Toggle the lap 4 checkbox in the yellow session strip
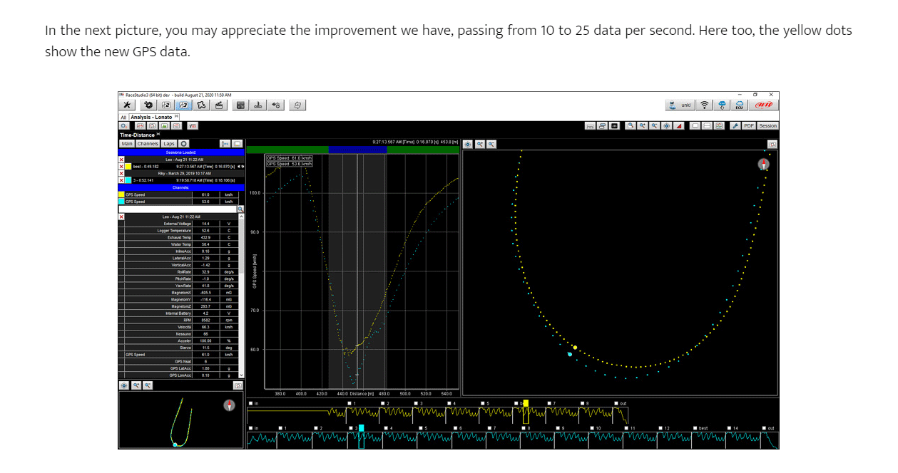This screenshot has width=898, height=473. (449, 403)
